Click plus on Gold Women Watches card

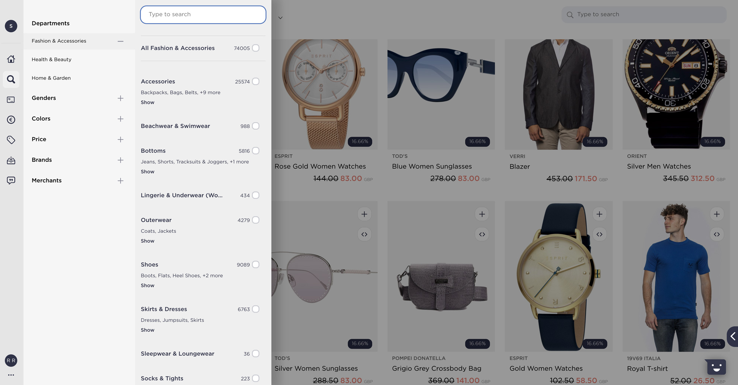coord(599,214)
